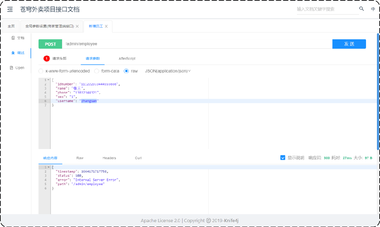Open the 文档 document sidebar item
The image size is (380, 227).
[x=18, y=38]
